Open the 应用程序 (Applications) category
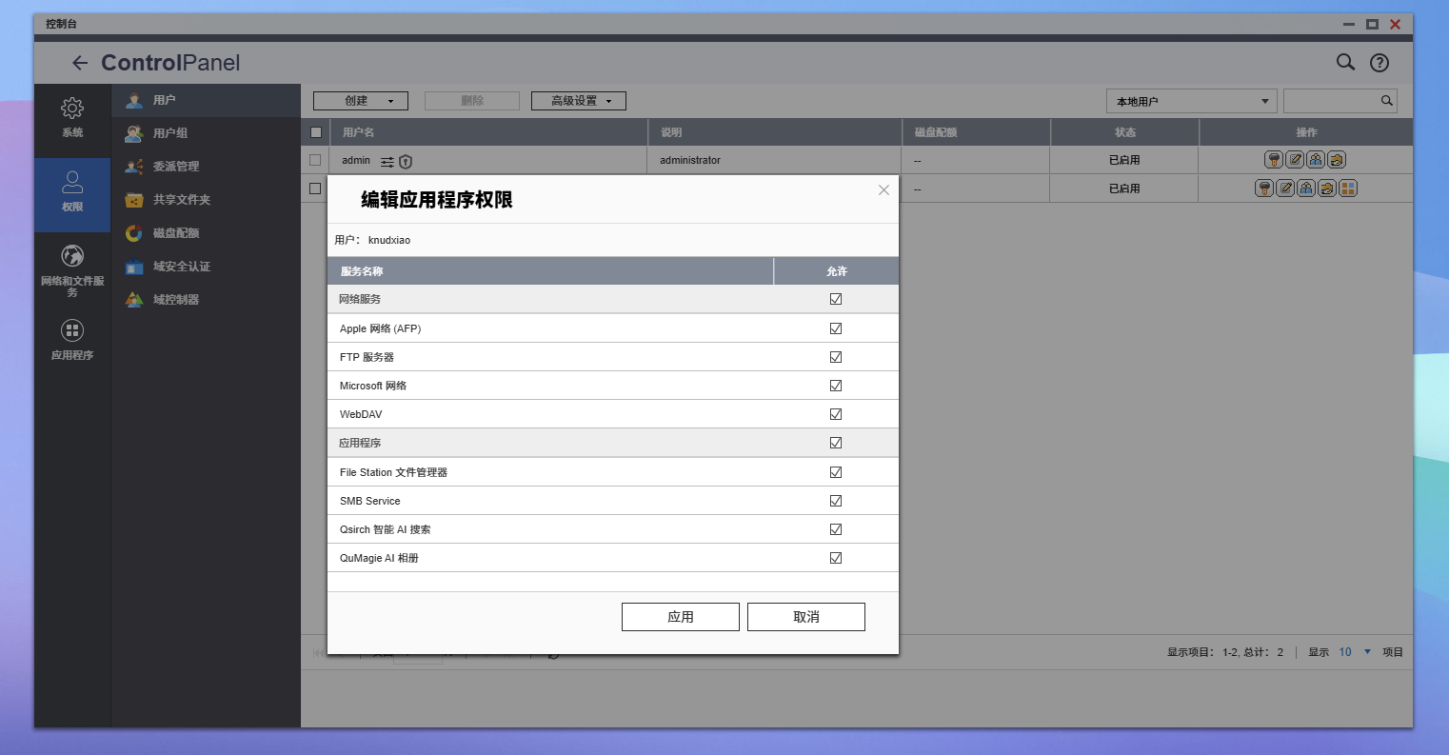The height and width of the screenshot is (755, 1449). coord(72,339)
